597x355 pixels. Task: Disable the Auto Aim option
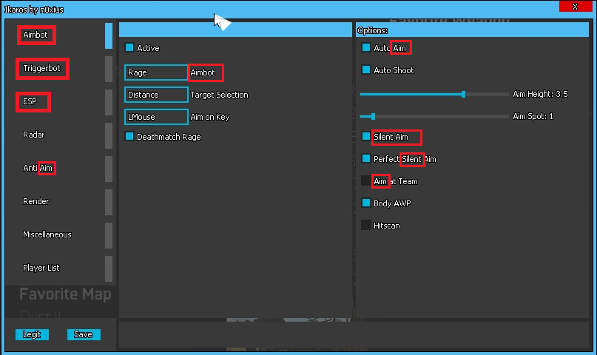[x=366, y=47]
